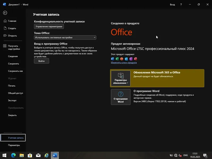Image resolution: width=212 pixels, height=159 pixels.
Task: Click 'Управление параметрами' button
Action: click(49, 26)
